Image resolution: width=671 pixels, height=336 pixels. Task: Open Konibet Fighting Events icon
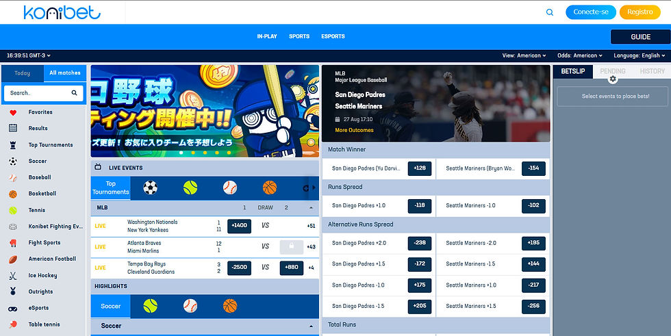(x=13, y=227)
